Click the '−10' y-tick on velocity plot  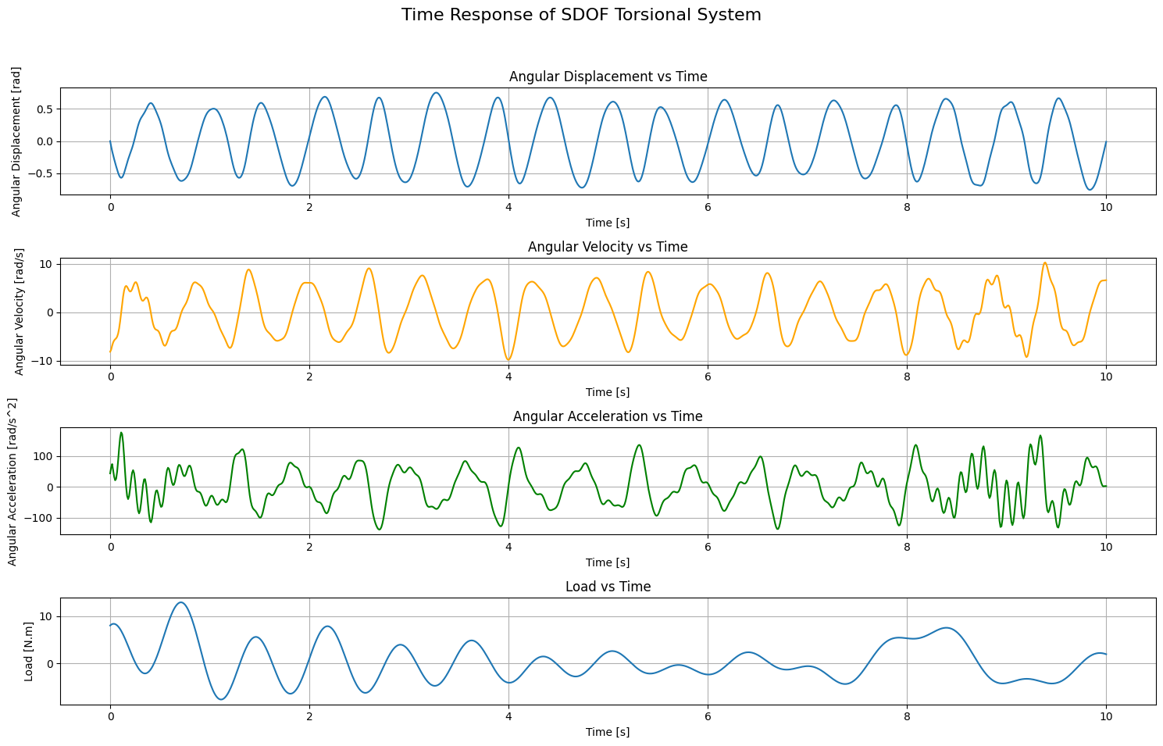[x=42, y=361]
